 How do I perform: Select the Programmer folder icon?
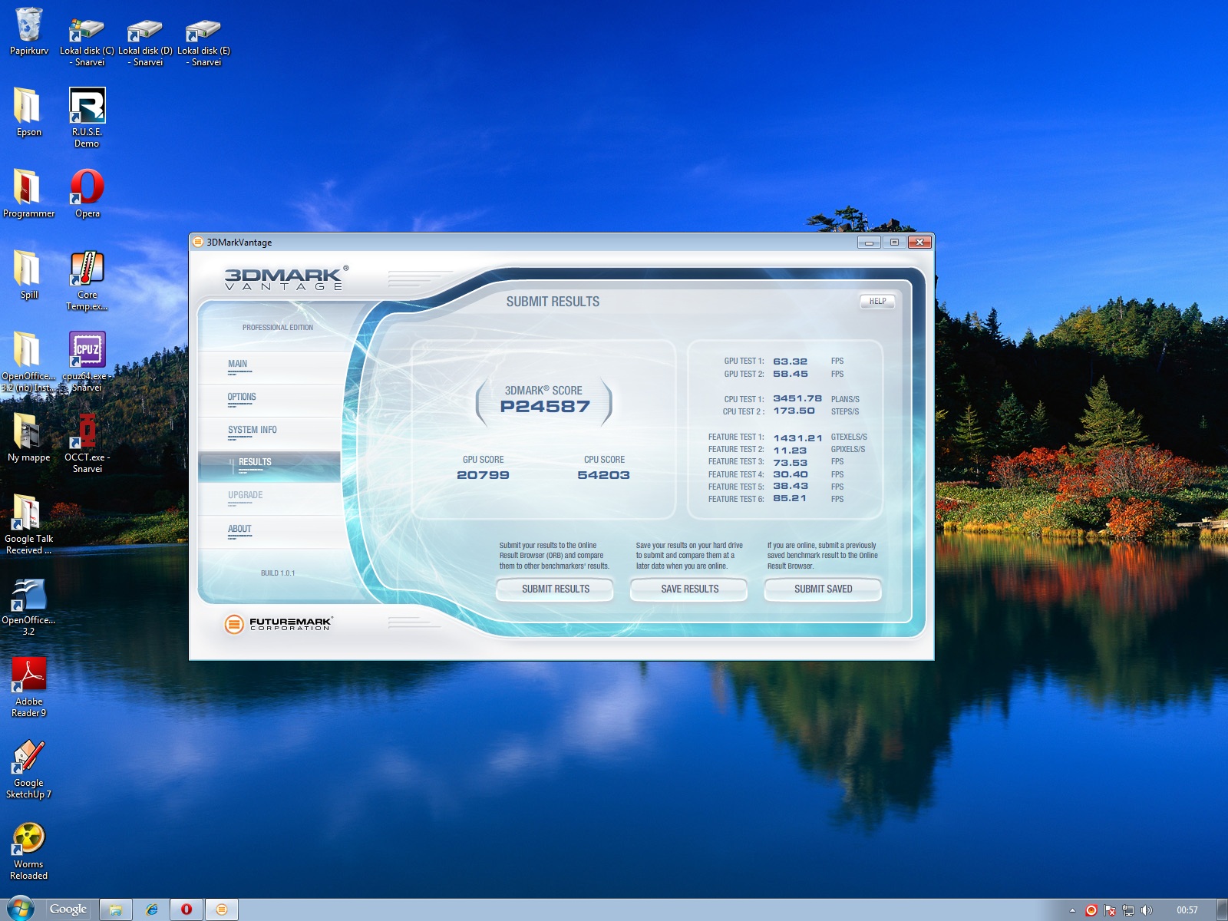click(29, 193)
